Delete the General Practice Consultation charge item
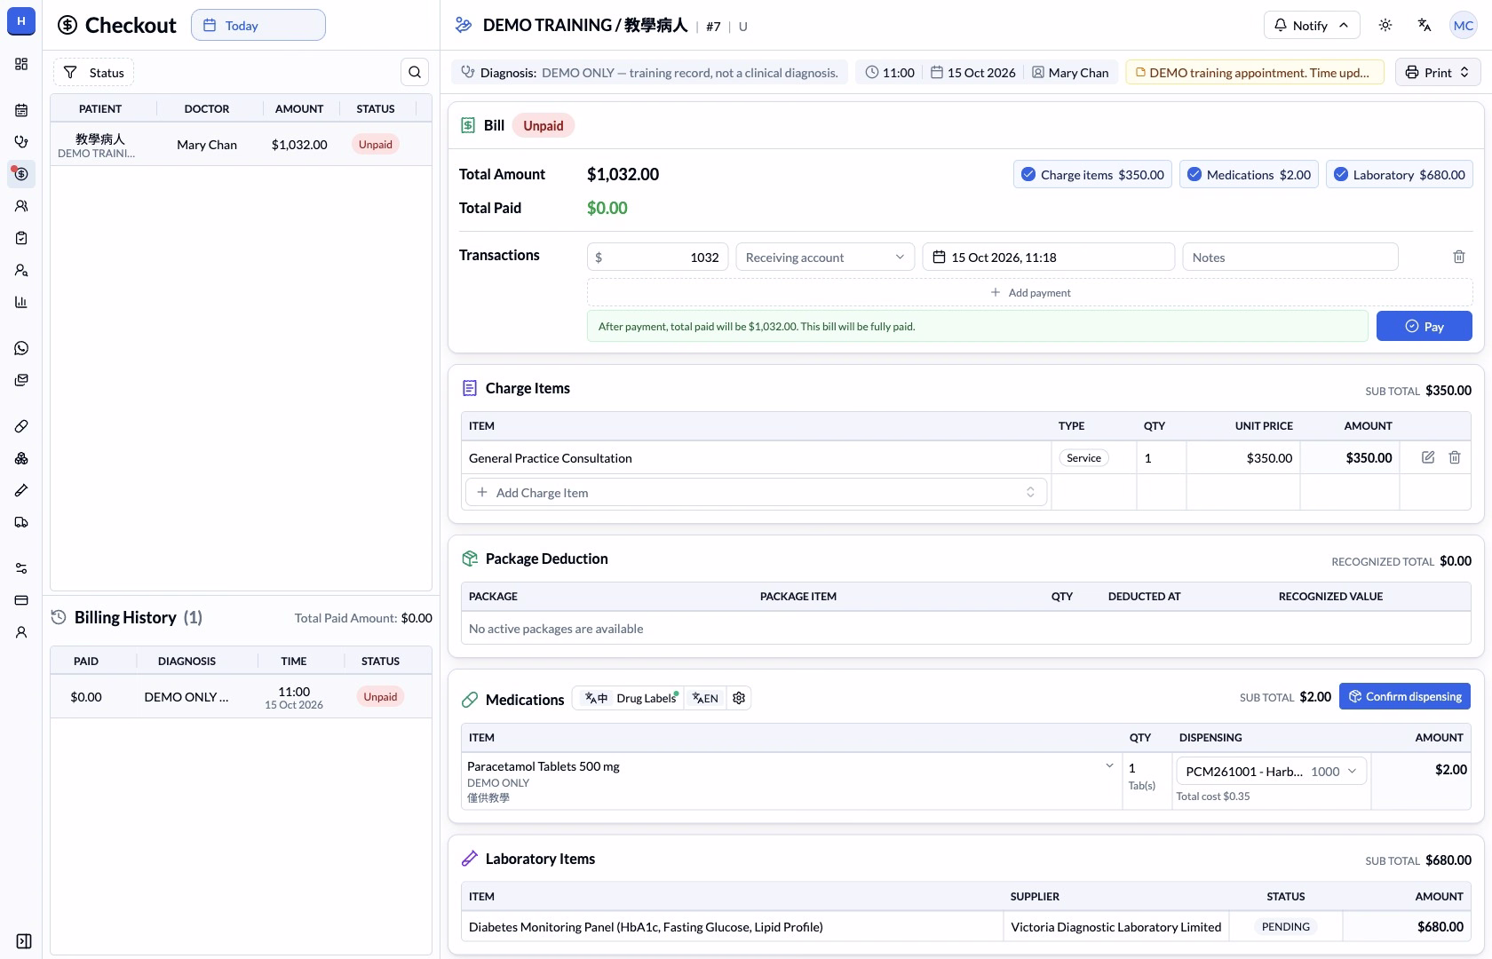 (x=1455, y=457)
